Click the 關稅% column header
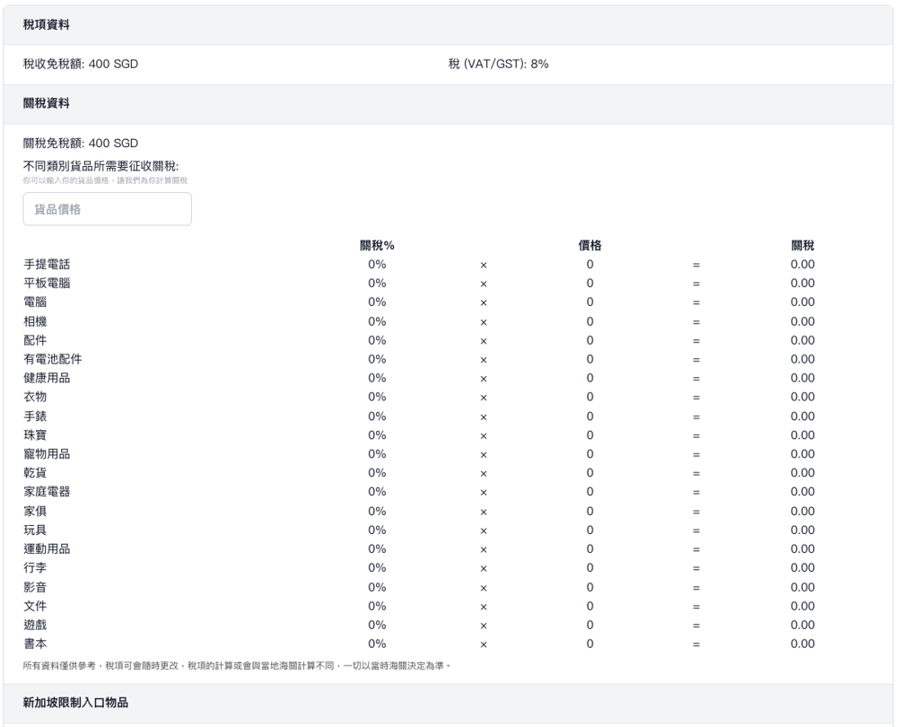The width and height of the screenshot is (899, 727). [x=377, y=245]
